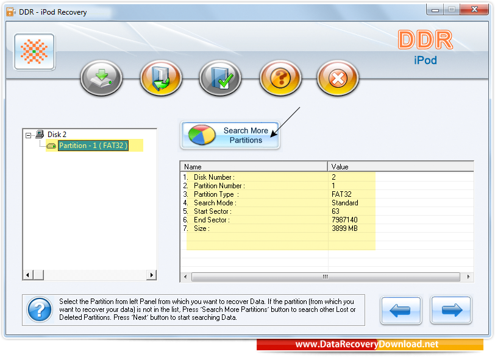Click the book with green arrow button
The image size is (495, 357).
coord(161,78)
